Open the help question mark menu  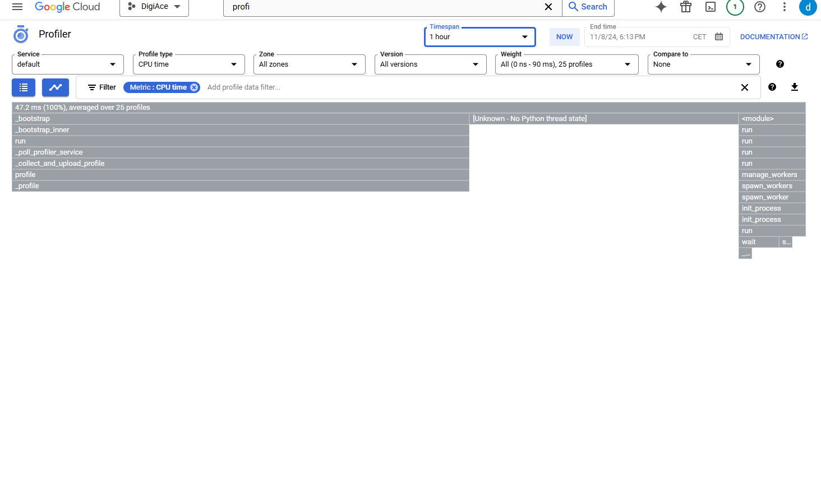[x=760, y=7]
